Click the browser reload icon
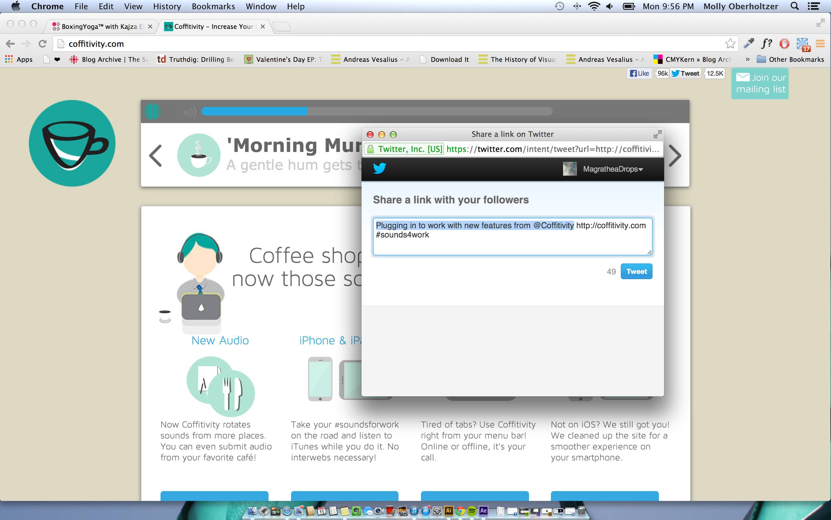The image size is (831, 520). [x=42, y=44]
